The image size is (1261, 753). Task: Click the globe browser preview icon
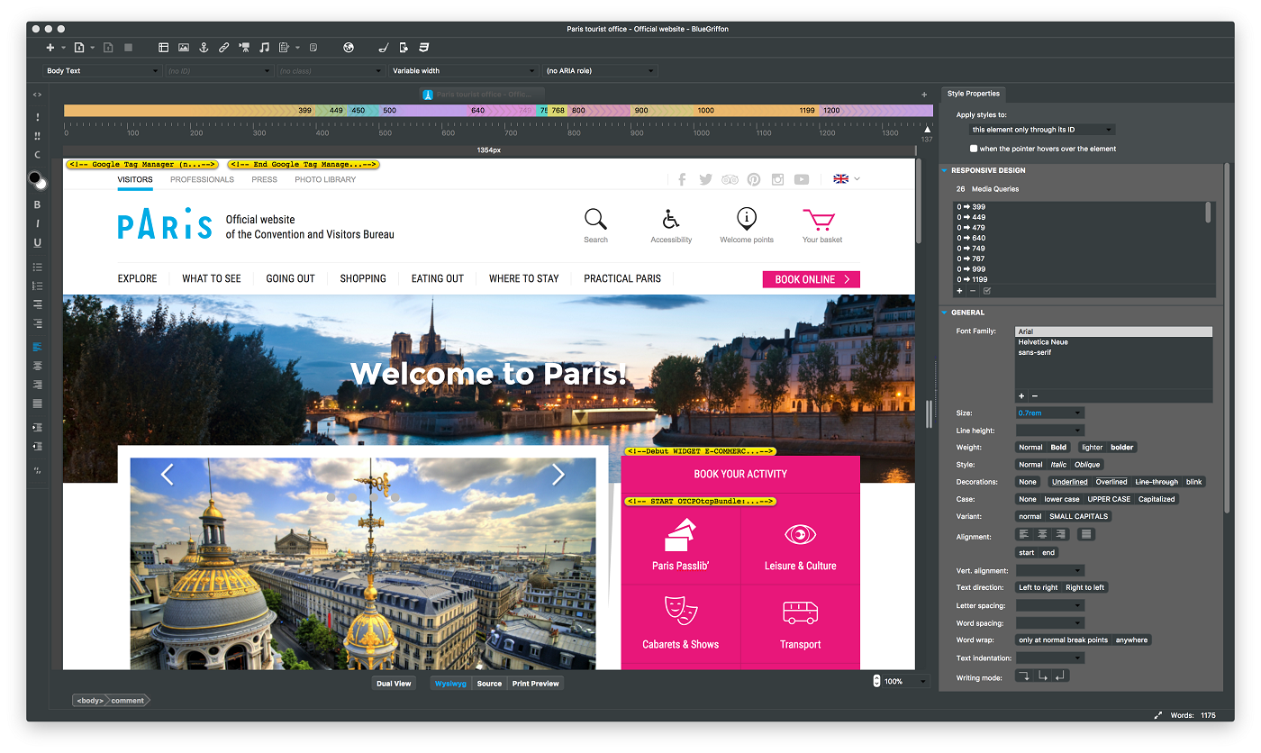349,48
